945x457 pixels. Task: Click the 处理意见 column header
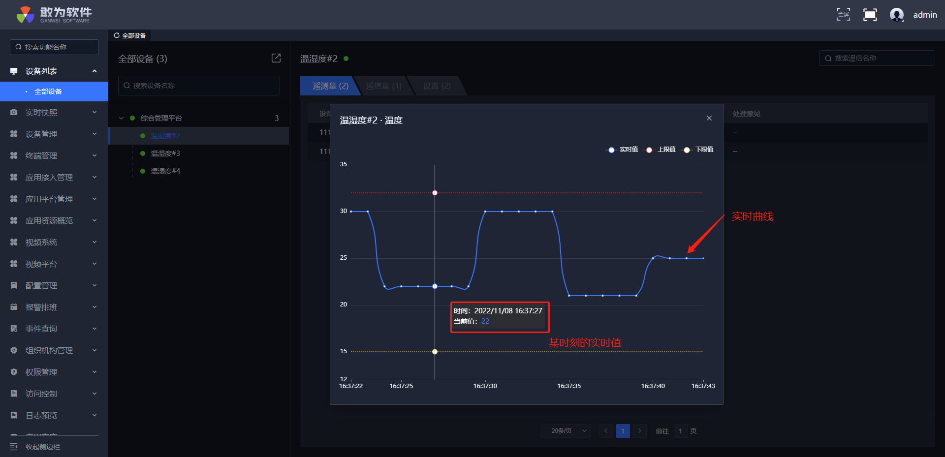746,114
